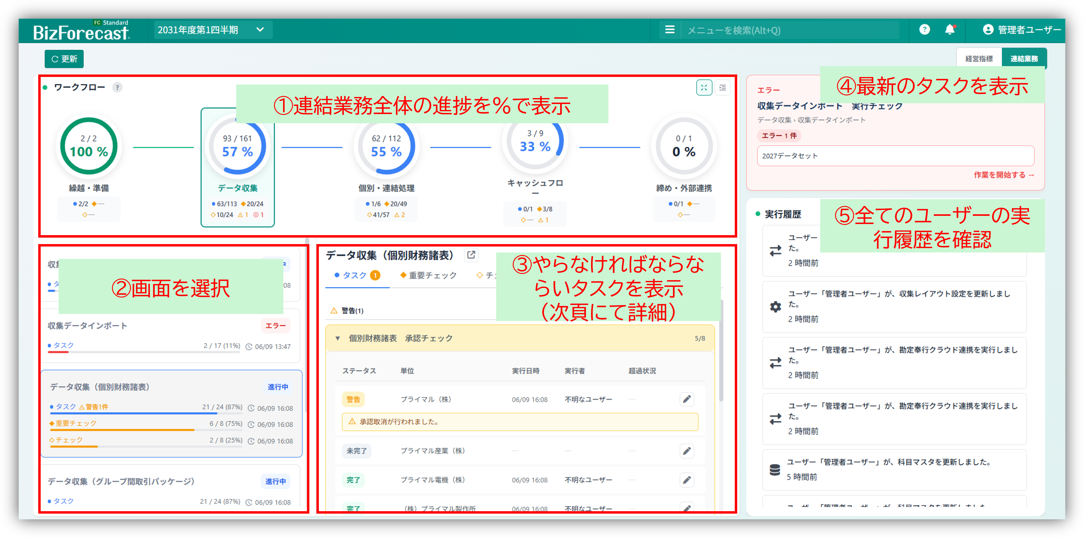
Task: Click the エラー 1 件 badge
Action: click(779, 136)
